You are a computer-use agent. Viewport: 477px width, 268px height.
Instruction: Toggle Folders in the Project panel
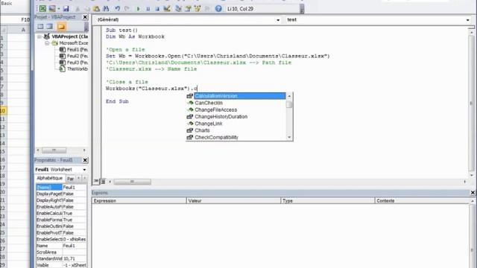point(61,27)
